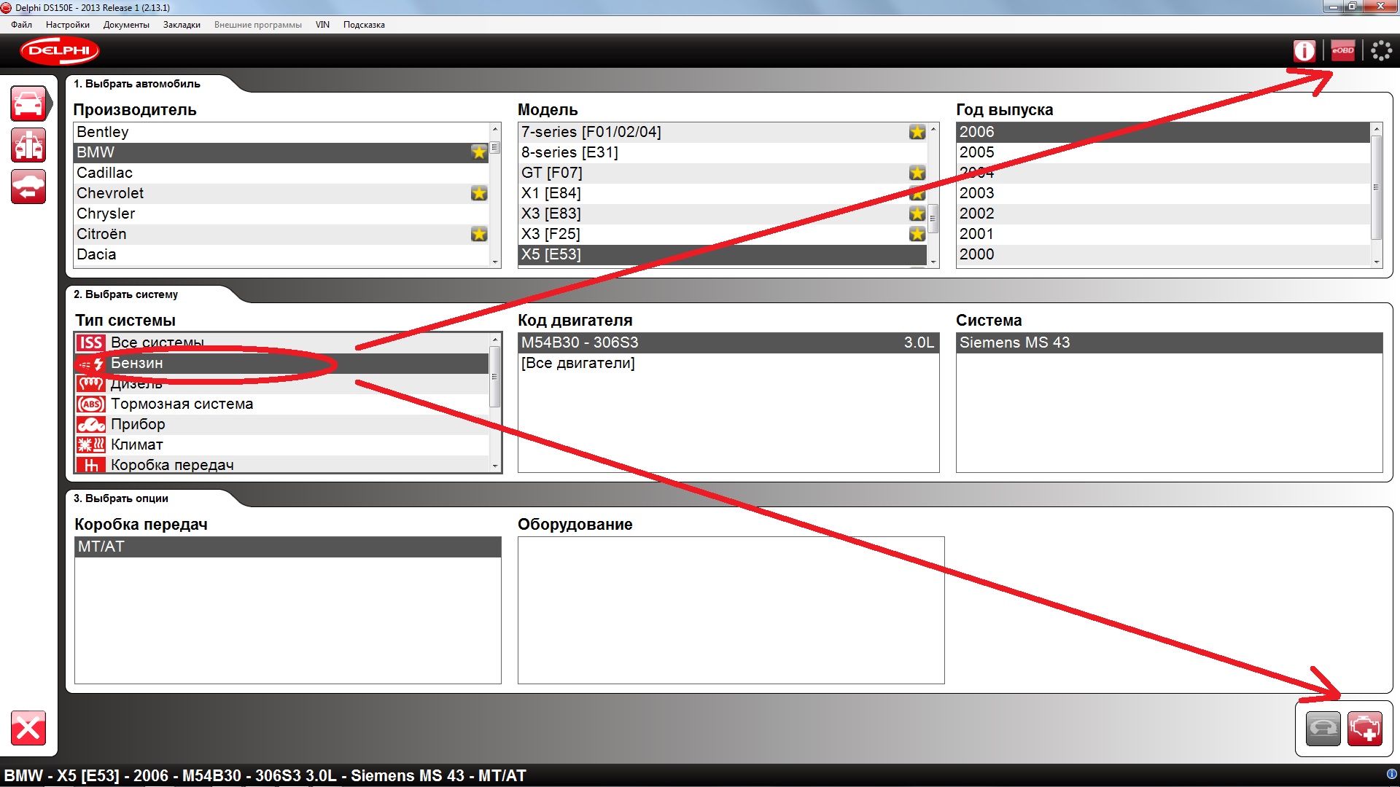Select the Бензин petrol spark icon
The width and height of the screenshot is (1400, 787).
pos(91,363)
